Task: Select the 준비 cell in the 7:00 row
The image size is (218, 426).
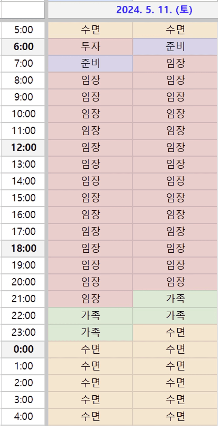Action: pyautogui.click(x=90, y=63)
